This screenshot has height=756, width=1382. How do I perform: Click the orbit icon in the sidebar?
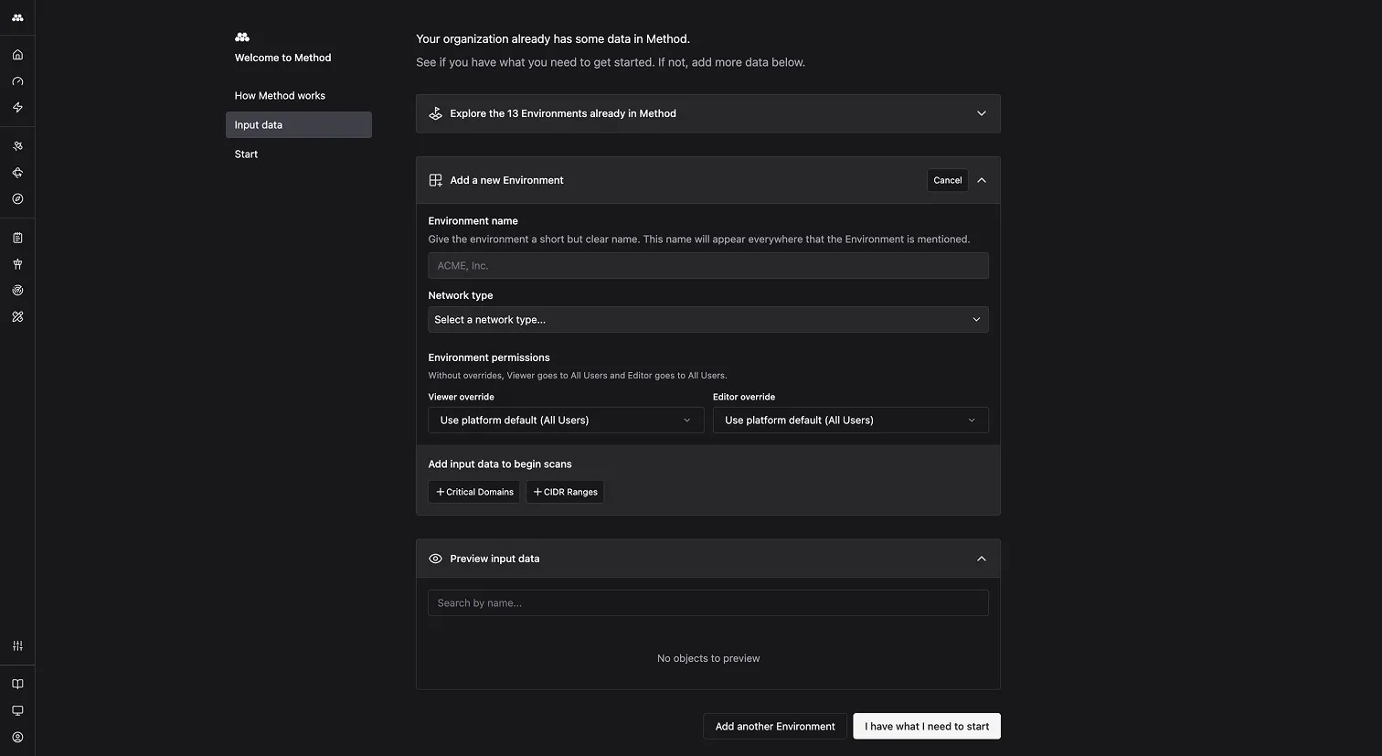pos(17,173)
